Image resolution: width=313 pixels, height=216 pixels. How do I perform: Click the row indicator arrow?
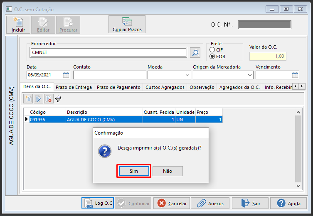(26, 119)
